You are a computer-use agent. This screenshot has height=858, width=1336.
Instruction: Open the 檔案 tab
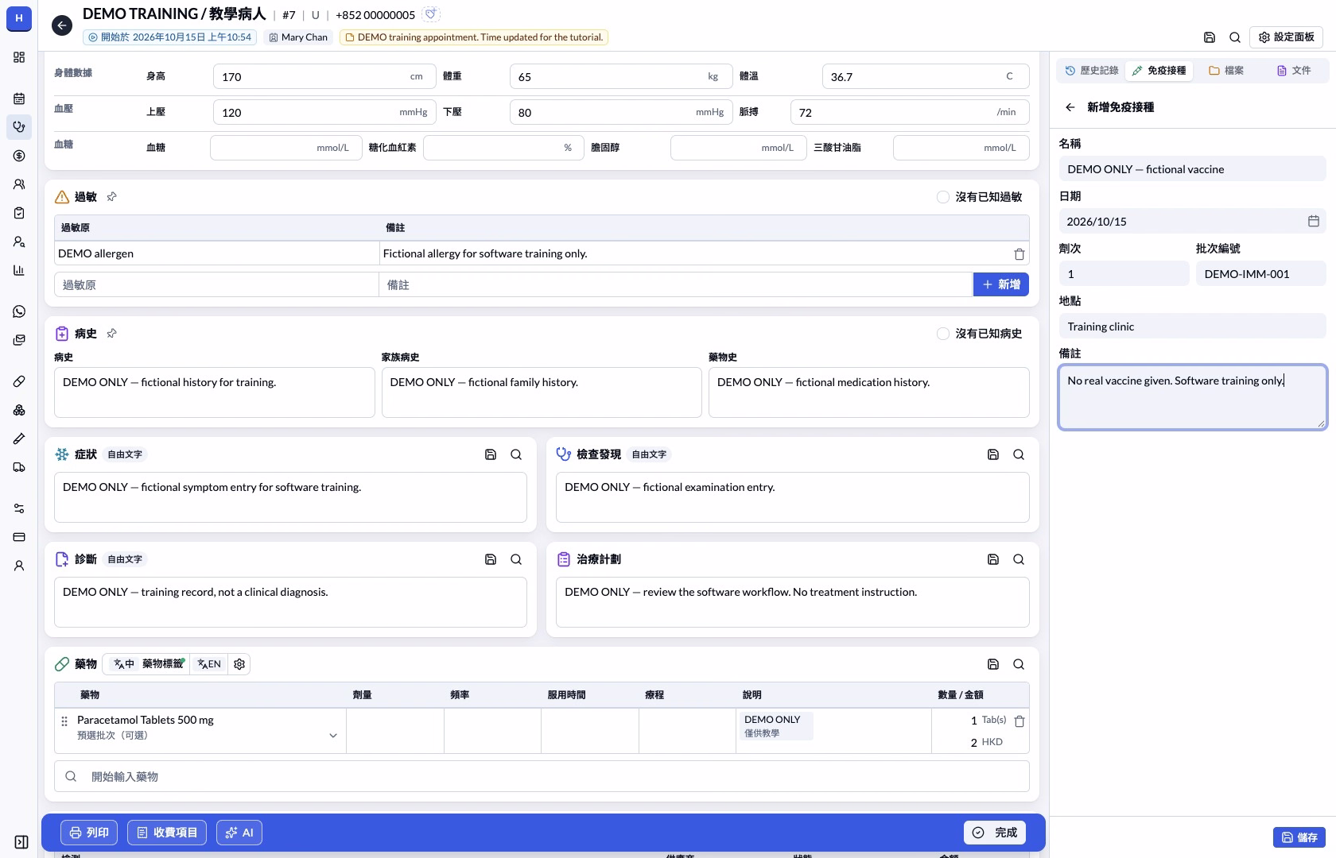tap(1226, 71)
